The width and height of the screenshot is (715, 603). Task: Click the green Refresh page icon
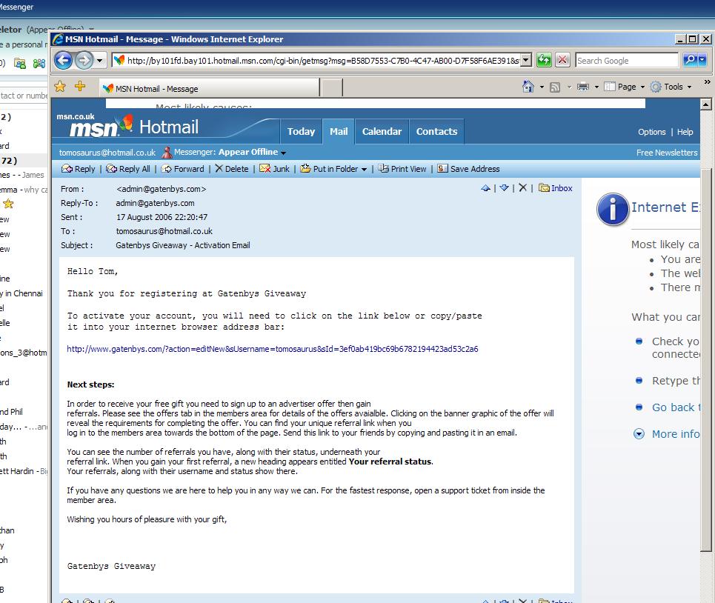[x=545, y=61]
